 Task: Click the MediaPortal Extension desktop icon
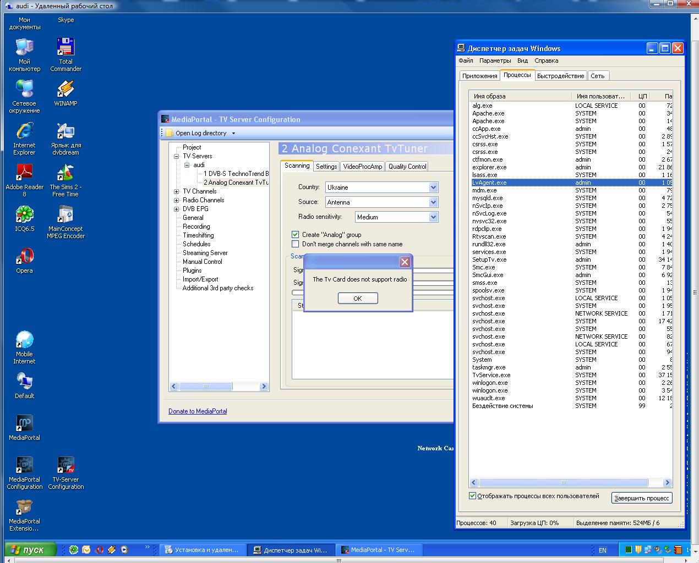[24, 516]
